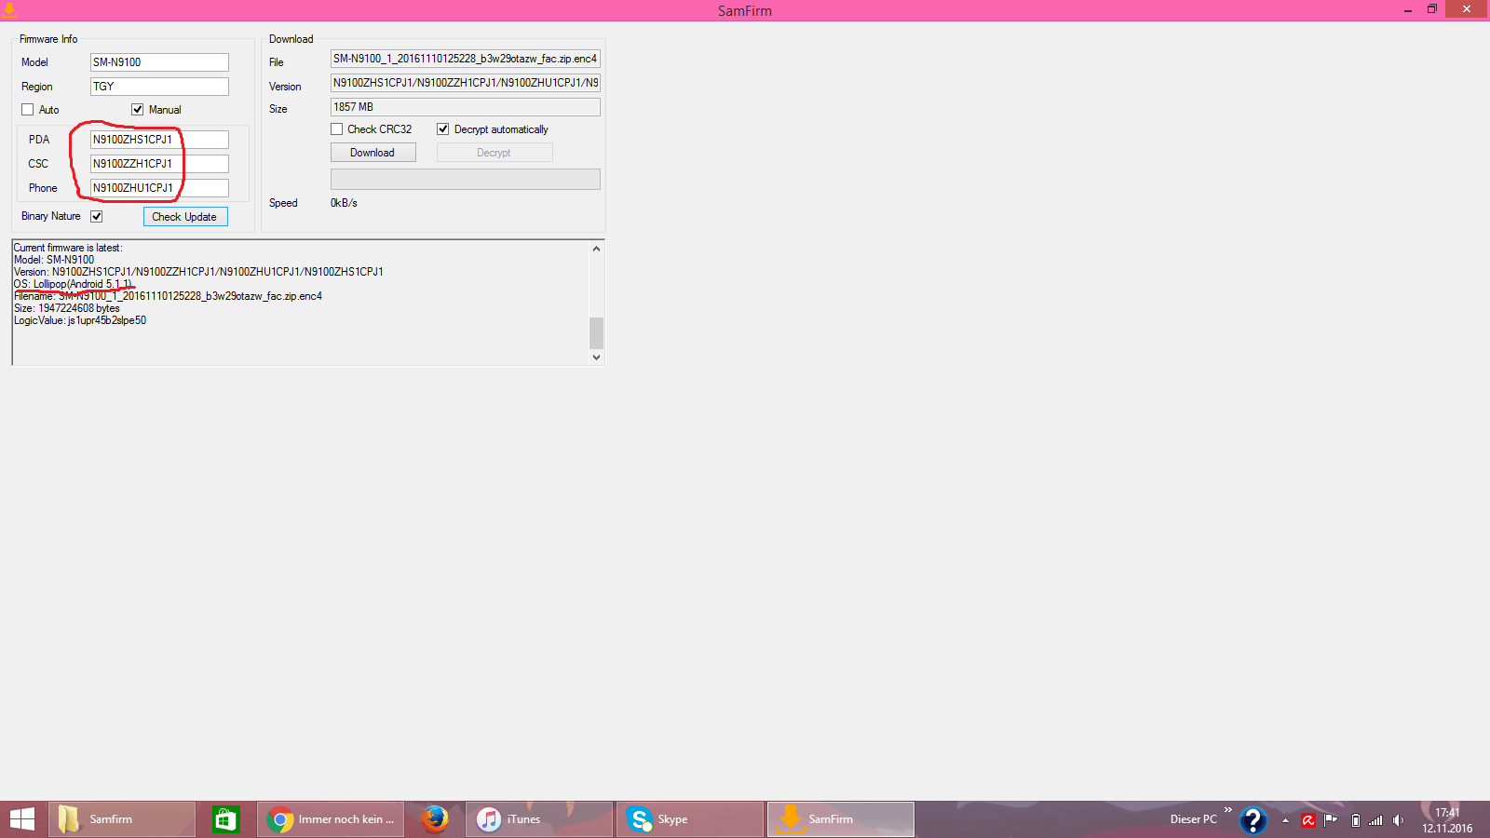Open the Action Center flag icon
The width and height of the screenshot is (1490, 838).
point(1331,820)
